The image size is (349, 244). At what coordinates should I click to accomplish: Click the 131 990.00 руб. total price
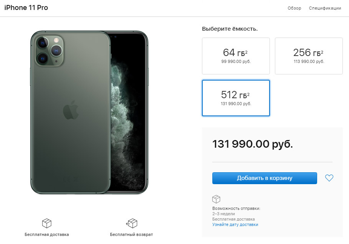click(x=252, y=144)
